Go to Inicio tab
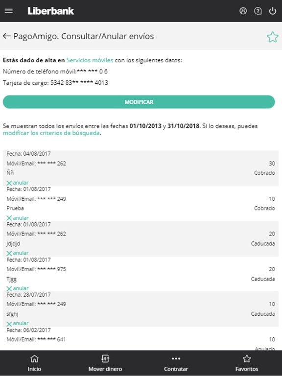This screenshot has width=282, height=376. [x=34, y=363]
